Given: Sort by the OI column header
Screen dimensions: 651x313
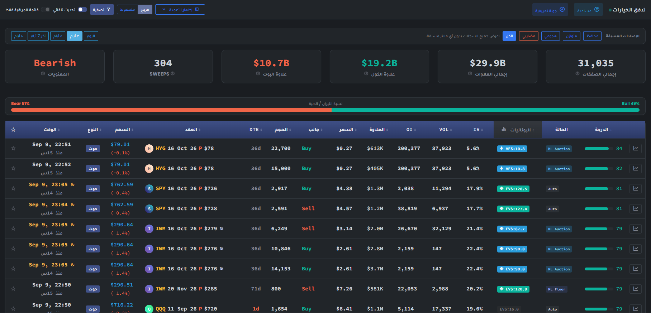Looking at the screenshot, I should click(411, 130).
